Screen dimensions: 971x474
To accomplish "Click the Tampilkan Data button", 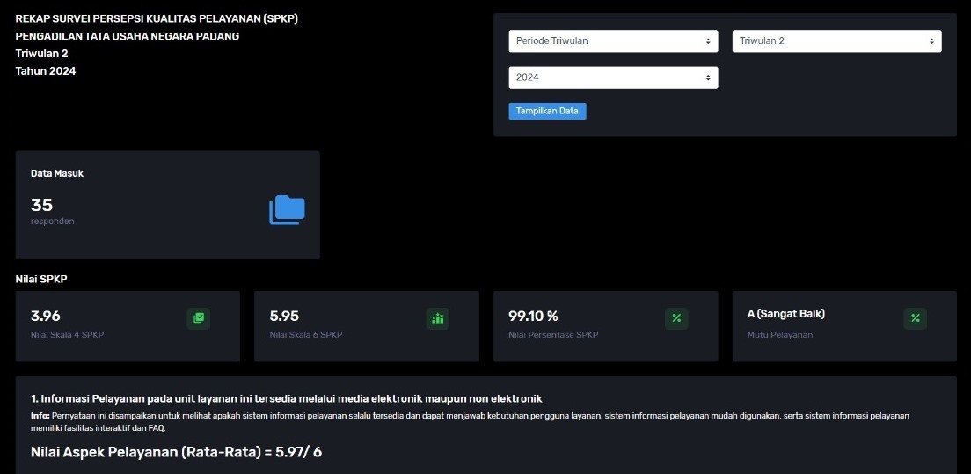I will pyautogui.click(x=547, y=112).
